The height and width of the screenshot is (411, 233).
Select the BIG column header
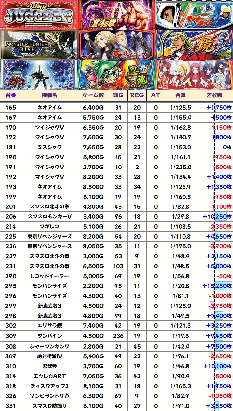(118, 95)
